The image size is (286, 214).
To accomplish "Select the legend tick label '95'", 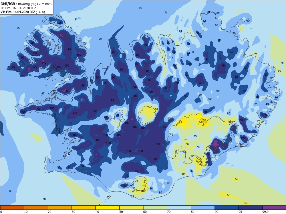I will pos(240,212).
